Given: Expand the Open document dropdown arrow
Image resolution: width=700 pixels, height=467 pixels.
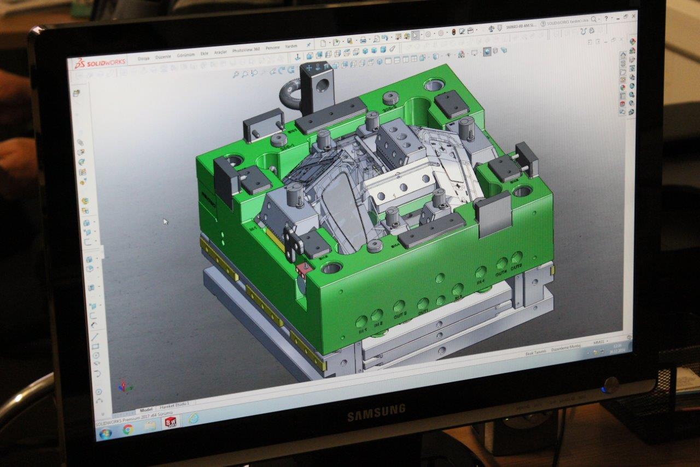Looking at the screenshot, I should [342, 42].
